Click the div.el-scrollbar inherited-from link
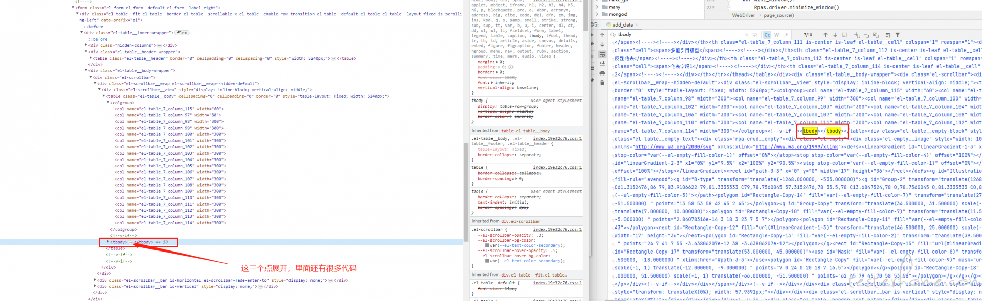The image size is (982, 301). 520,221
